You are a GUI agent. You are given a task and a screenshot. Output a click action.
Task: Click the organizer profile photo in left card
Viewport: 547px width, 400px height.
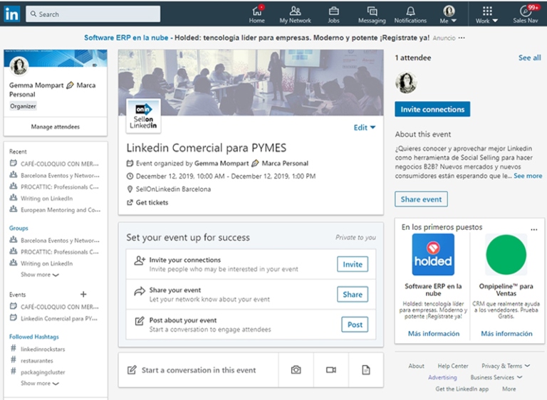(x=19, y=65)
